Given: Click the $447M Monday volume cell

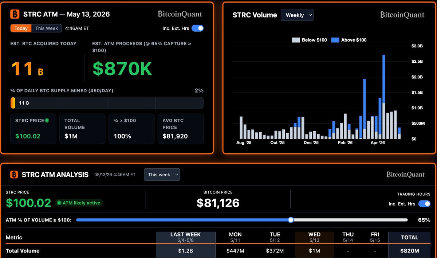Looking at the screenshot, I should click(x=235, y=251).
